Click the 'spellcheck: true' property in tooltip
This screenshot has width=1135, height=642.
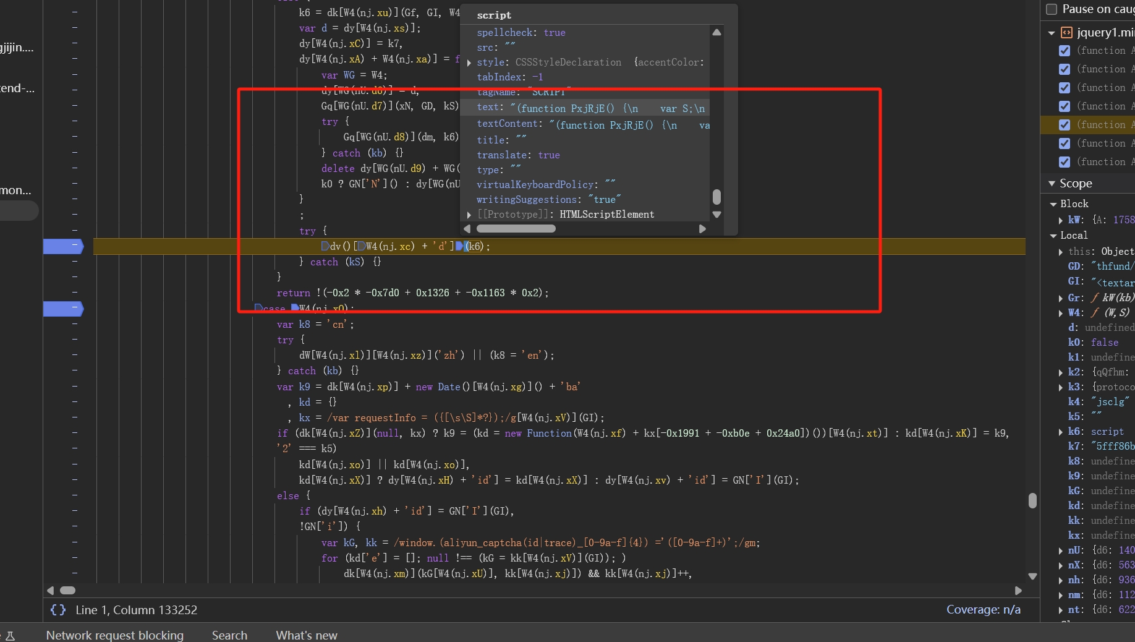coord(521,33)
